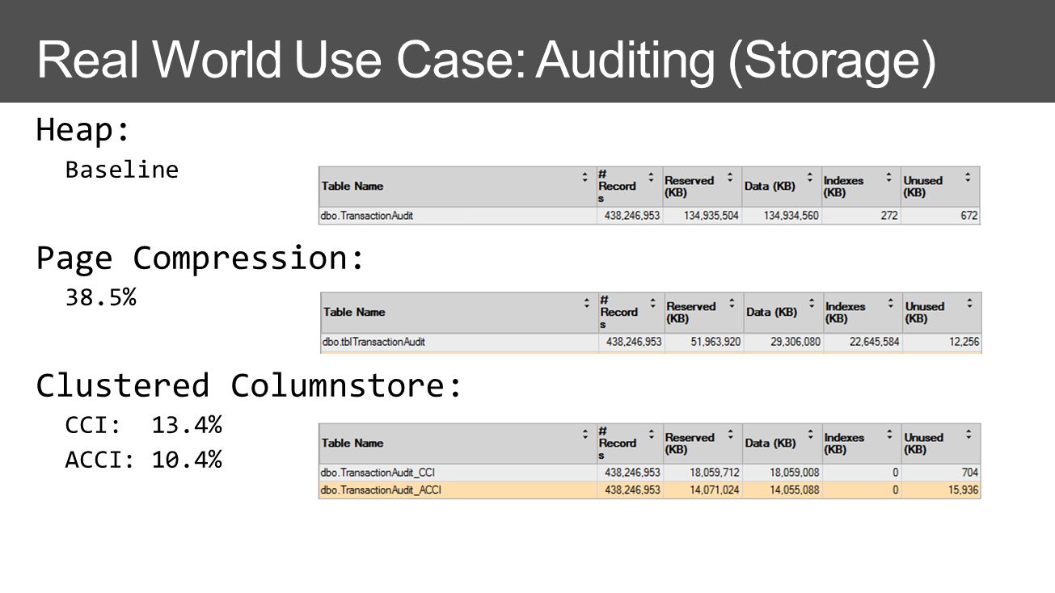
Task: Click the ACCI: 10.4% line
Action: 144,460
